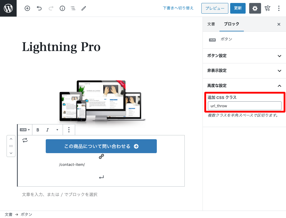Click the この商品について問い合わせる button
Screen dimensions: 286x218
coord(101,146)
